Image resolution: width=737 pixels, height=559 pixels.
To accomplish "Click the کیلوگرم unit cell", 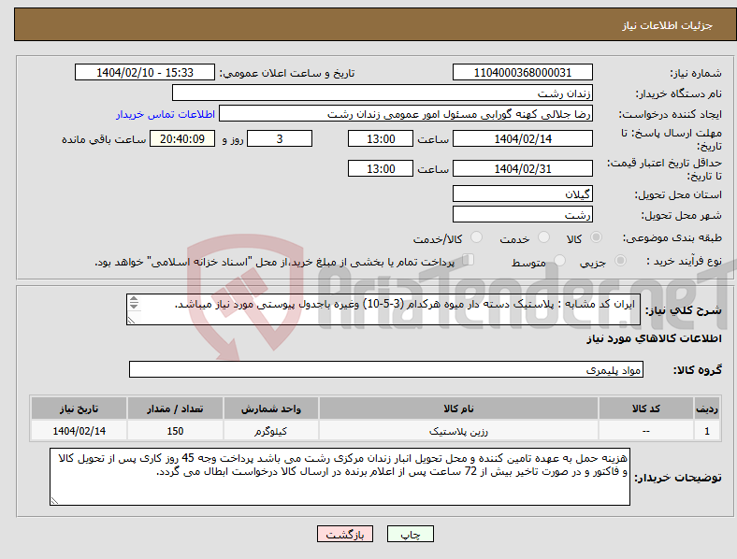I will 270,431.
